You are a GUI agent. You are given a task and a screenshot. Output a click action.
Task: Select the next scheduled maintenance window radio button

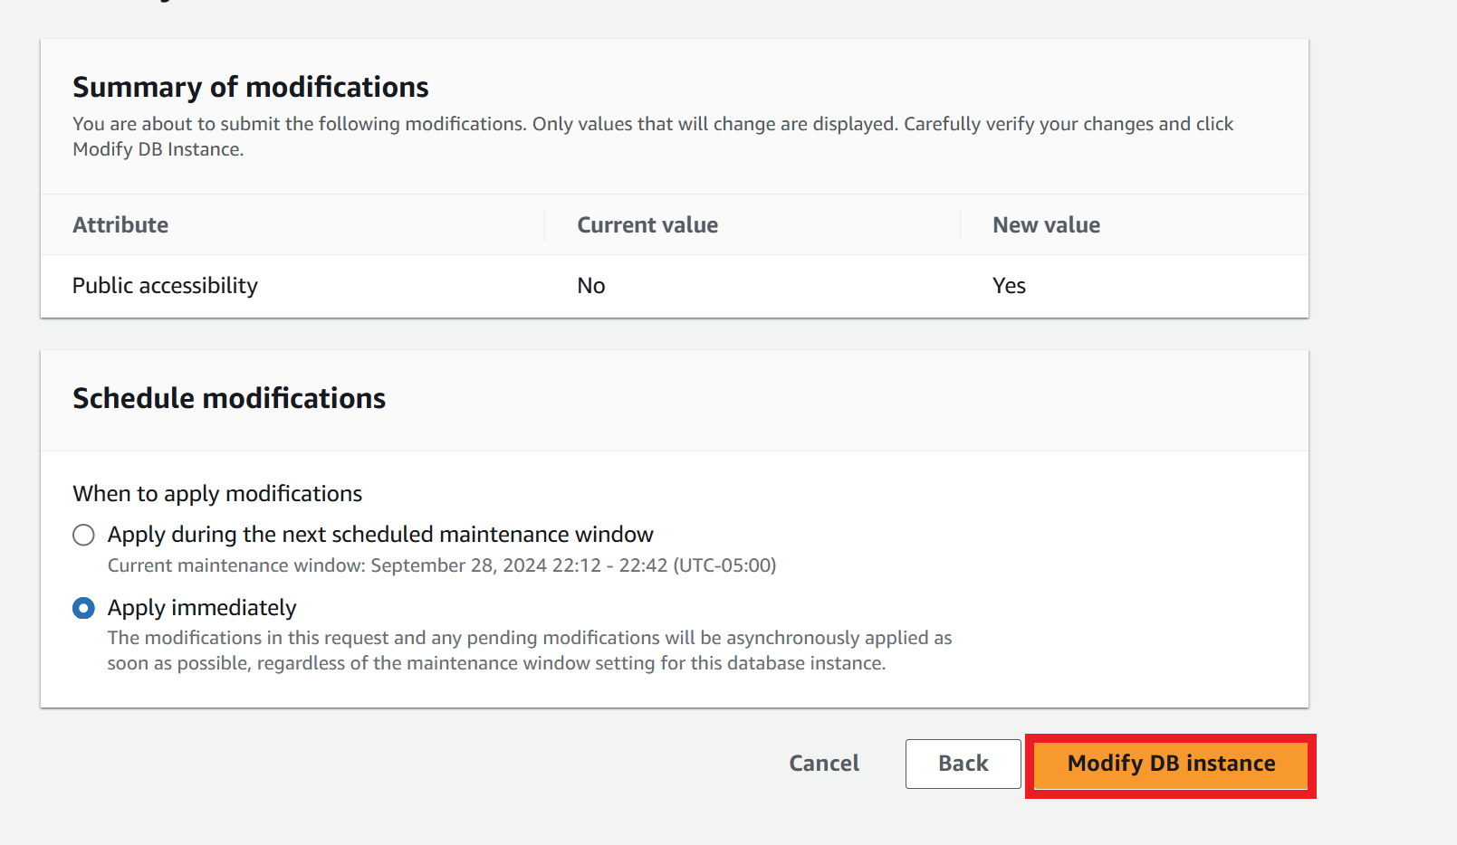coord(83,535)
